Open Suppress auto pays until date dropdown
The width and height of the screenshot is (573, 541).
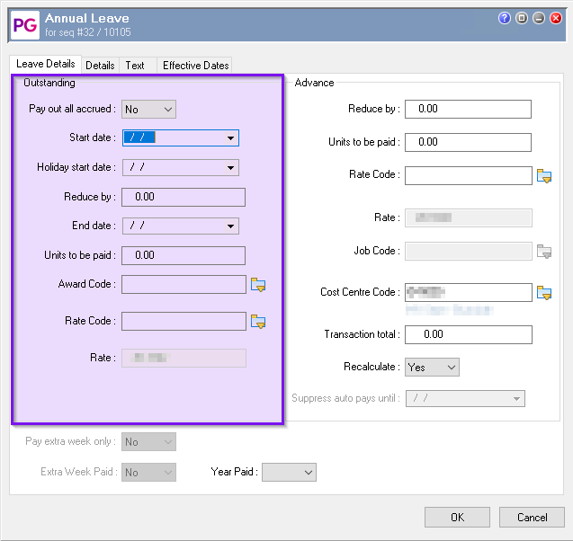point(516,399)
